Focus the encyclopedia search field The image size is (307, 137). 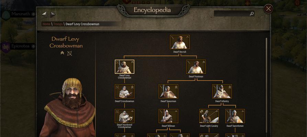[x=234, y=13]
